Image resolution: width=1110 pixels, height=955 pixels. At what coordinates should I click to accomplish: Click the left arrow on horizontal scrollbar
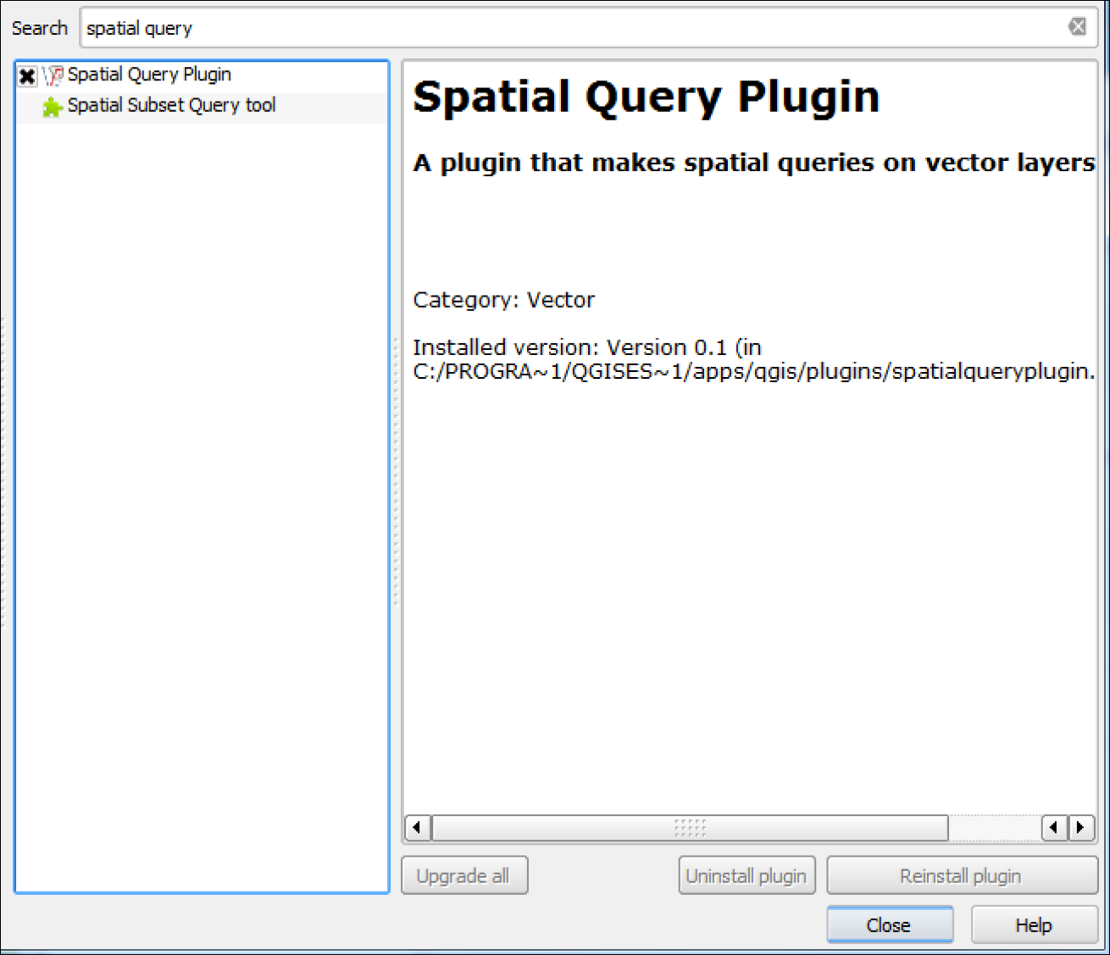(x=416, y=828)
